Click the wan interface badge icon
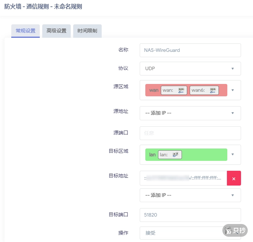 [x=181, y=90]
